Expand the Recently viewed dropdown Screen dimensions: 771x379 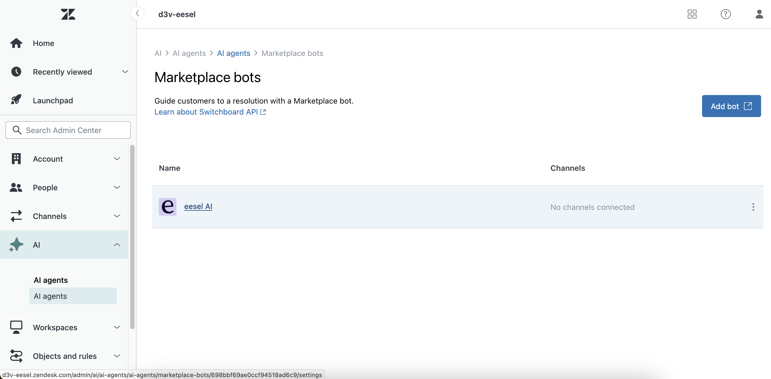coord(125,72)
